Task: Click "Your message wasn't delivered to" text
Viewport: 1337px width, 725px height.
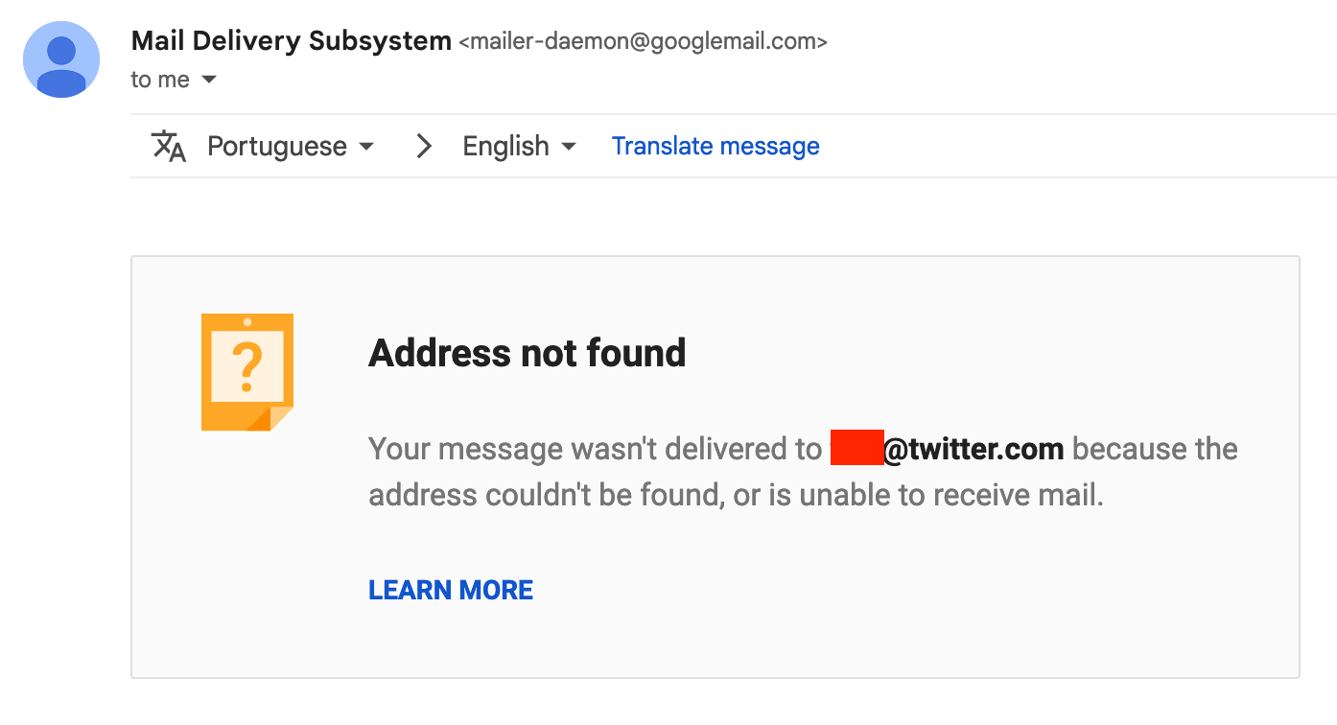Action: (x=596, y=449)
